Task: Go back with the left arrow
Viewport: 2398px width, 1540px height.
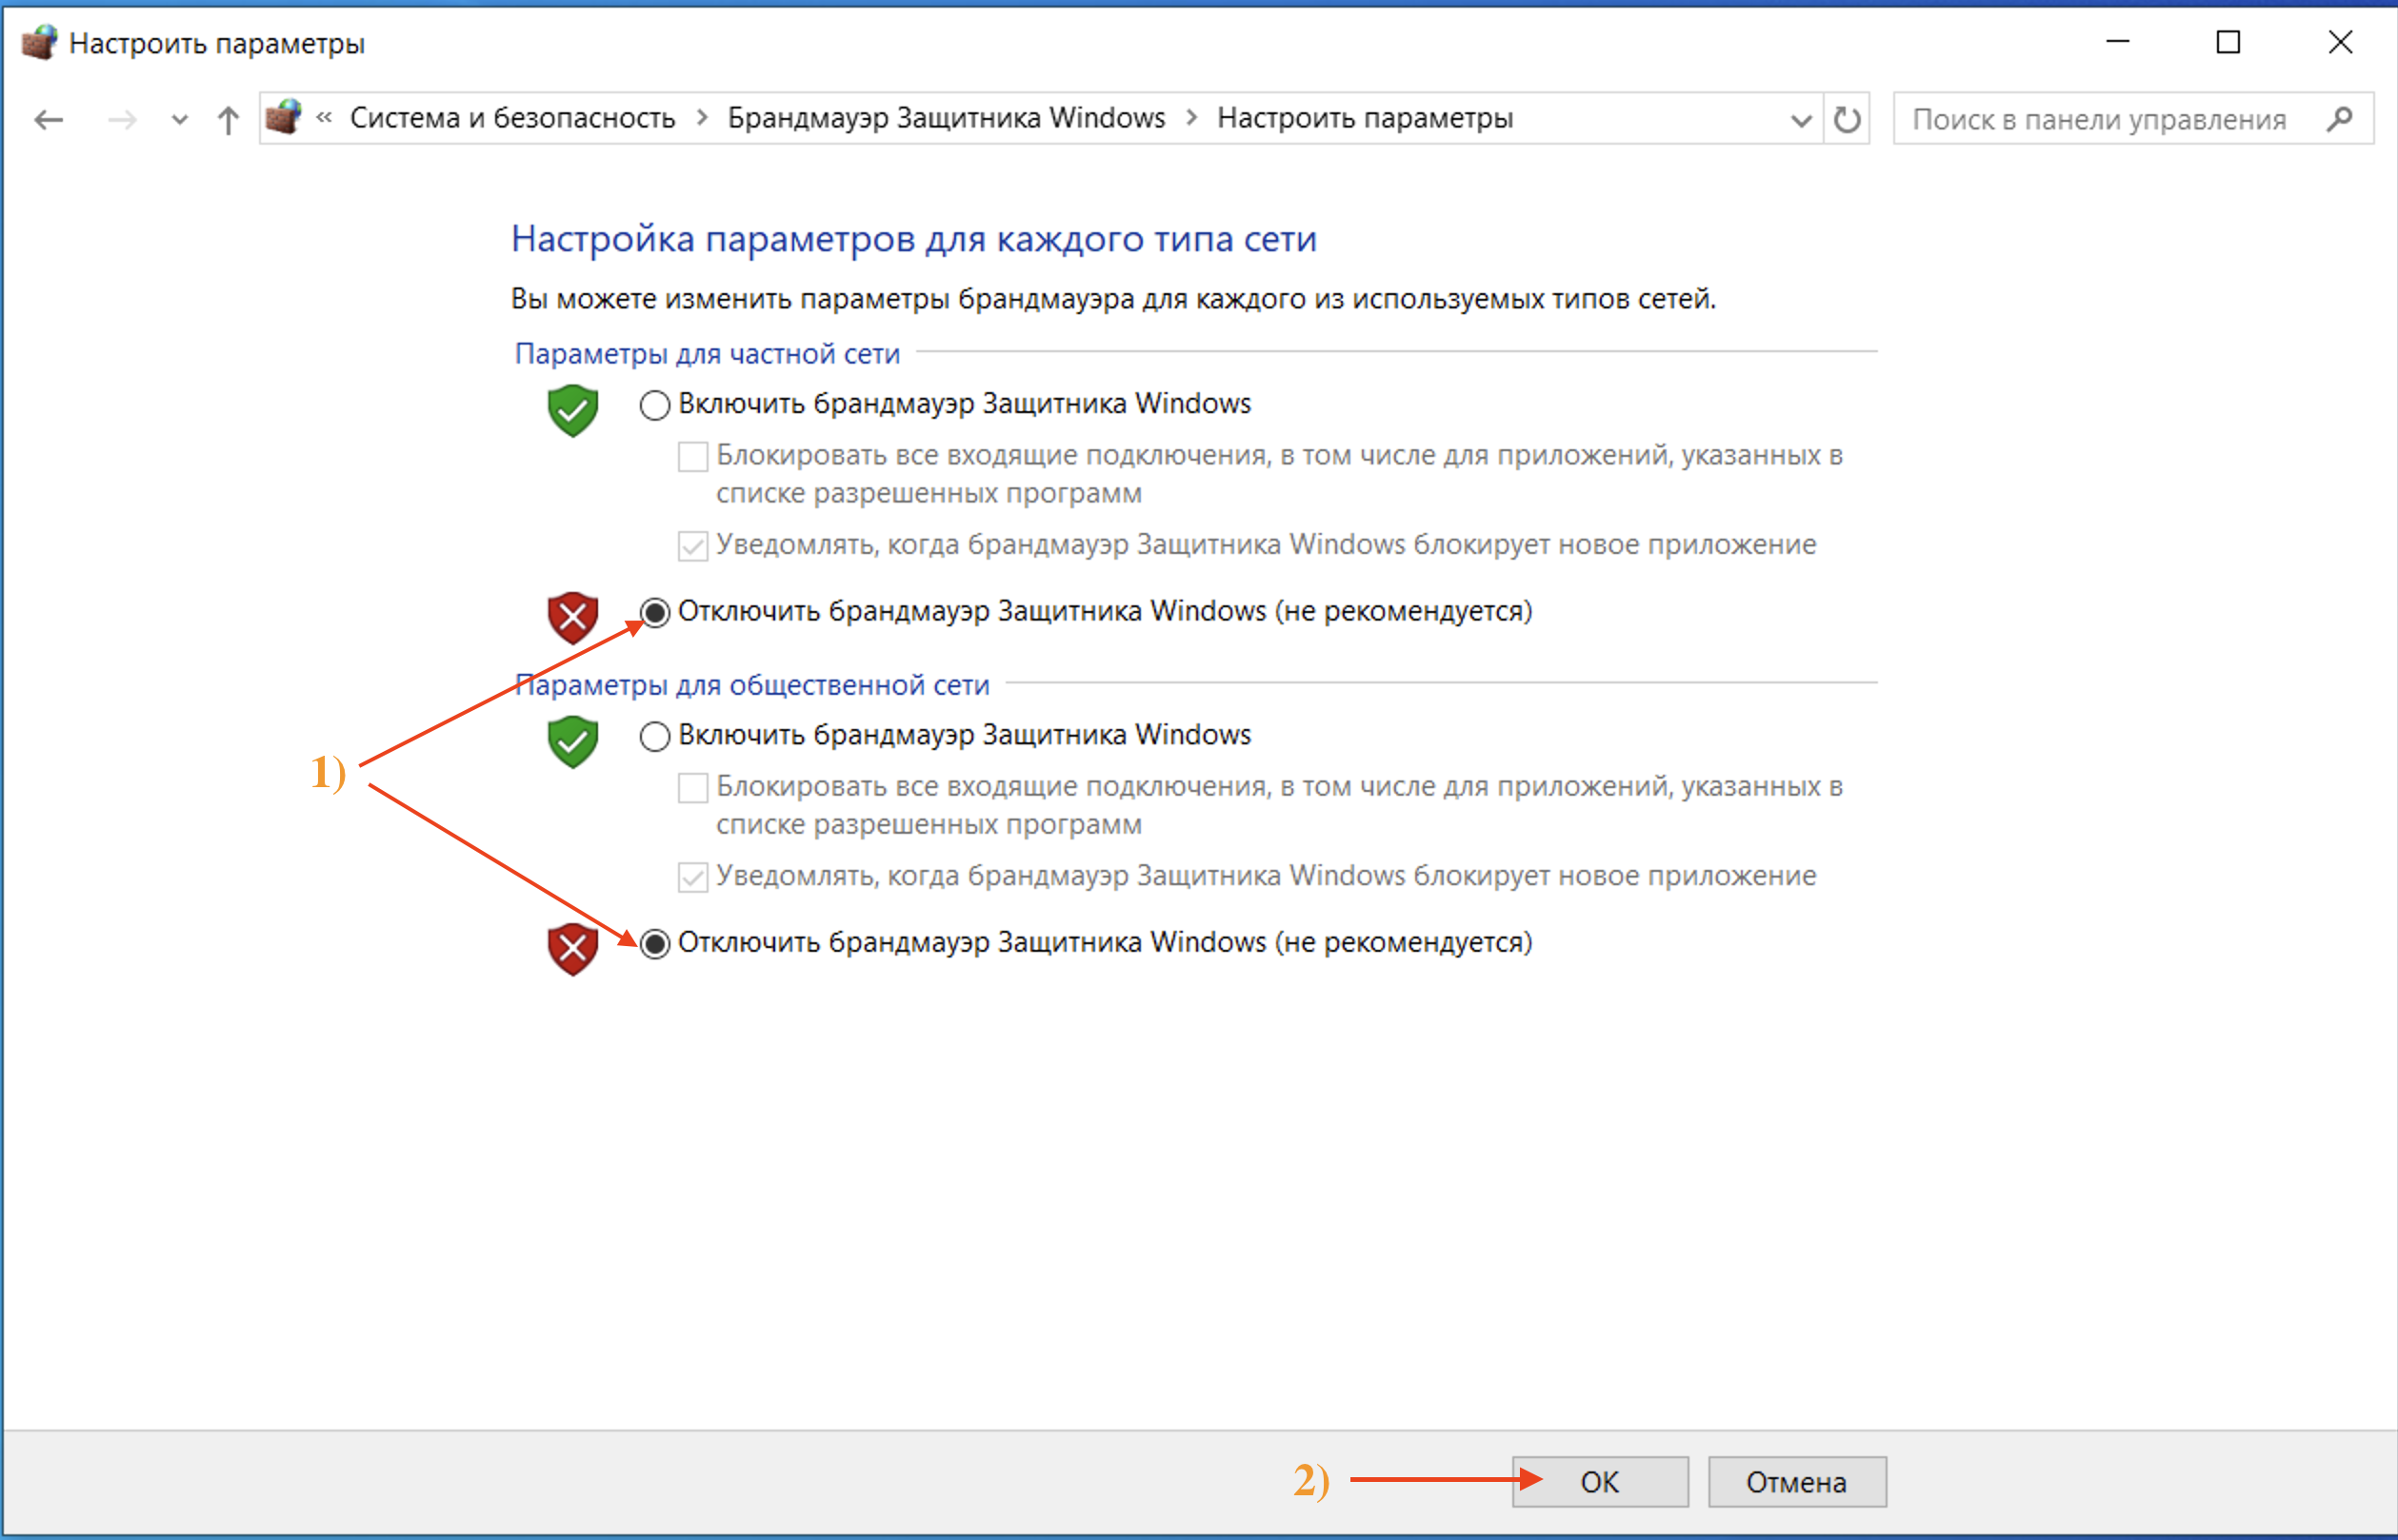Action: pos(48,121)
